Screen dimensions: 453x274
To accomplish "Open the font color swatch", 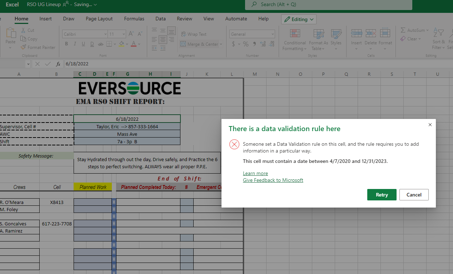I will pos(134,44).
